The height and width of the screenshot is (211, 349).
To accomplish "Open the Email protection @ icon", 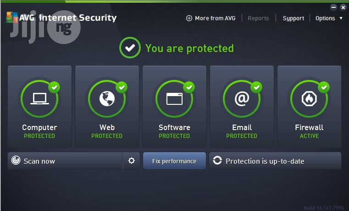I will (242, 98).
